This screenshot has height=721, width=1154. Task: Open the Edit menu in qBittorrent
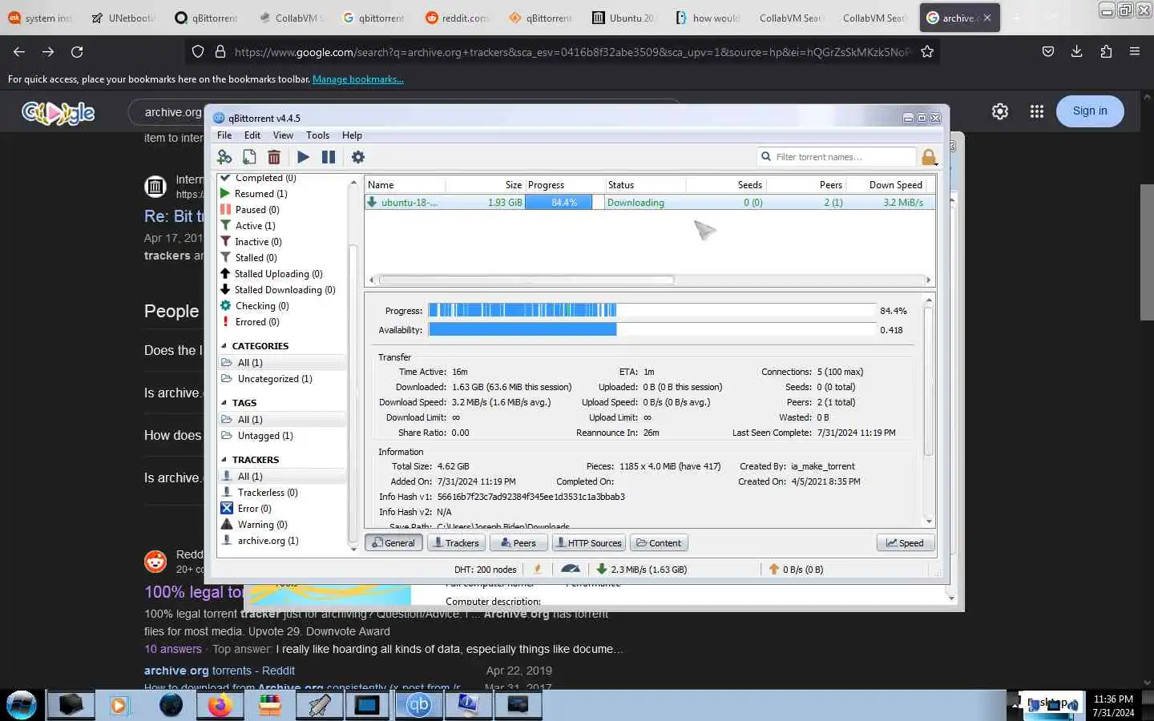(x=252, y=135)
